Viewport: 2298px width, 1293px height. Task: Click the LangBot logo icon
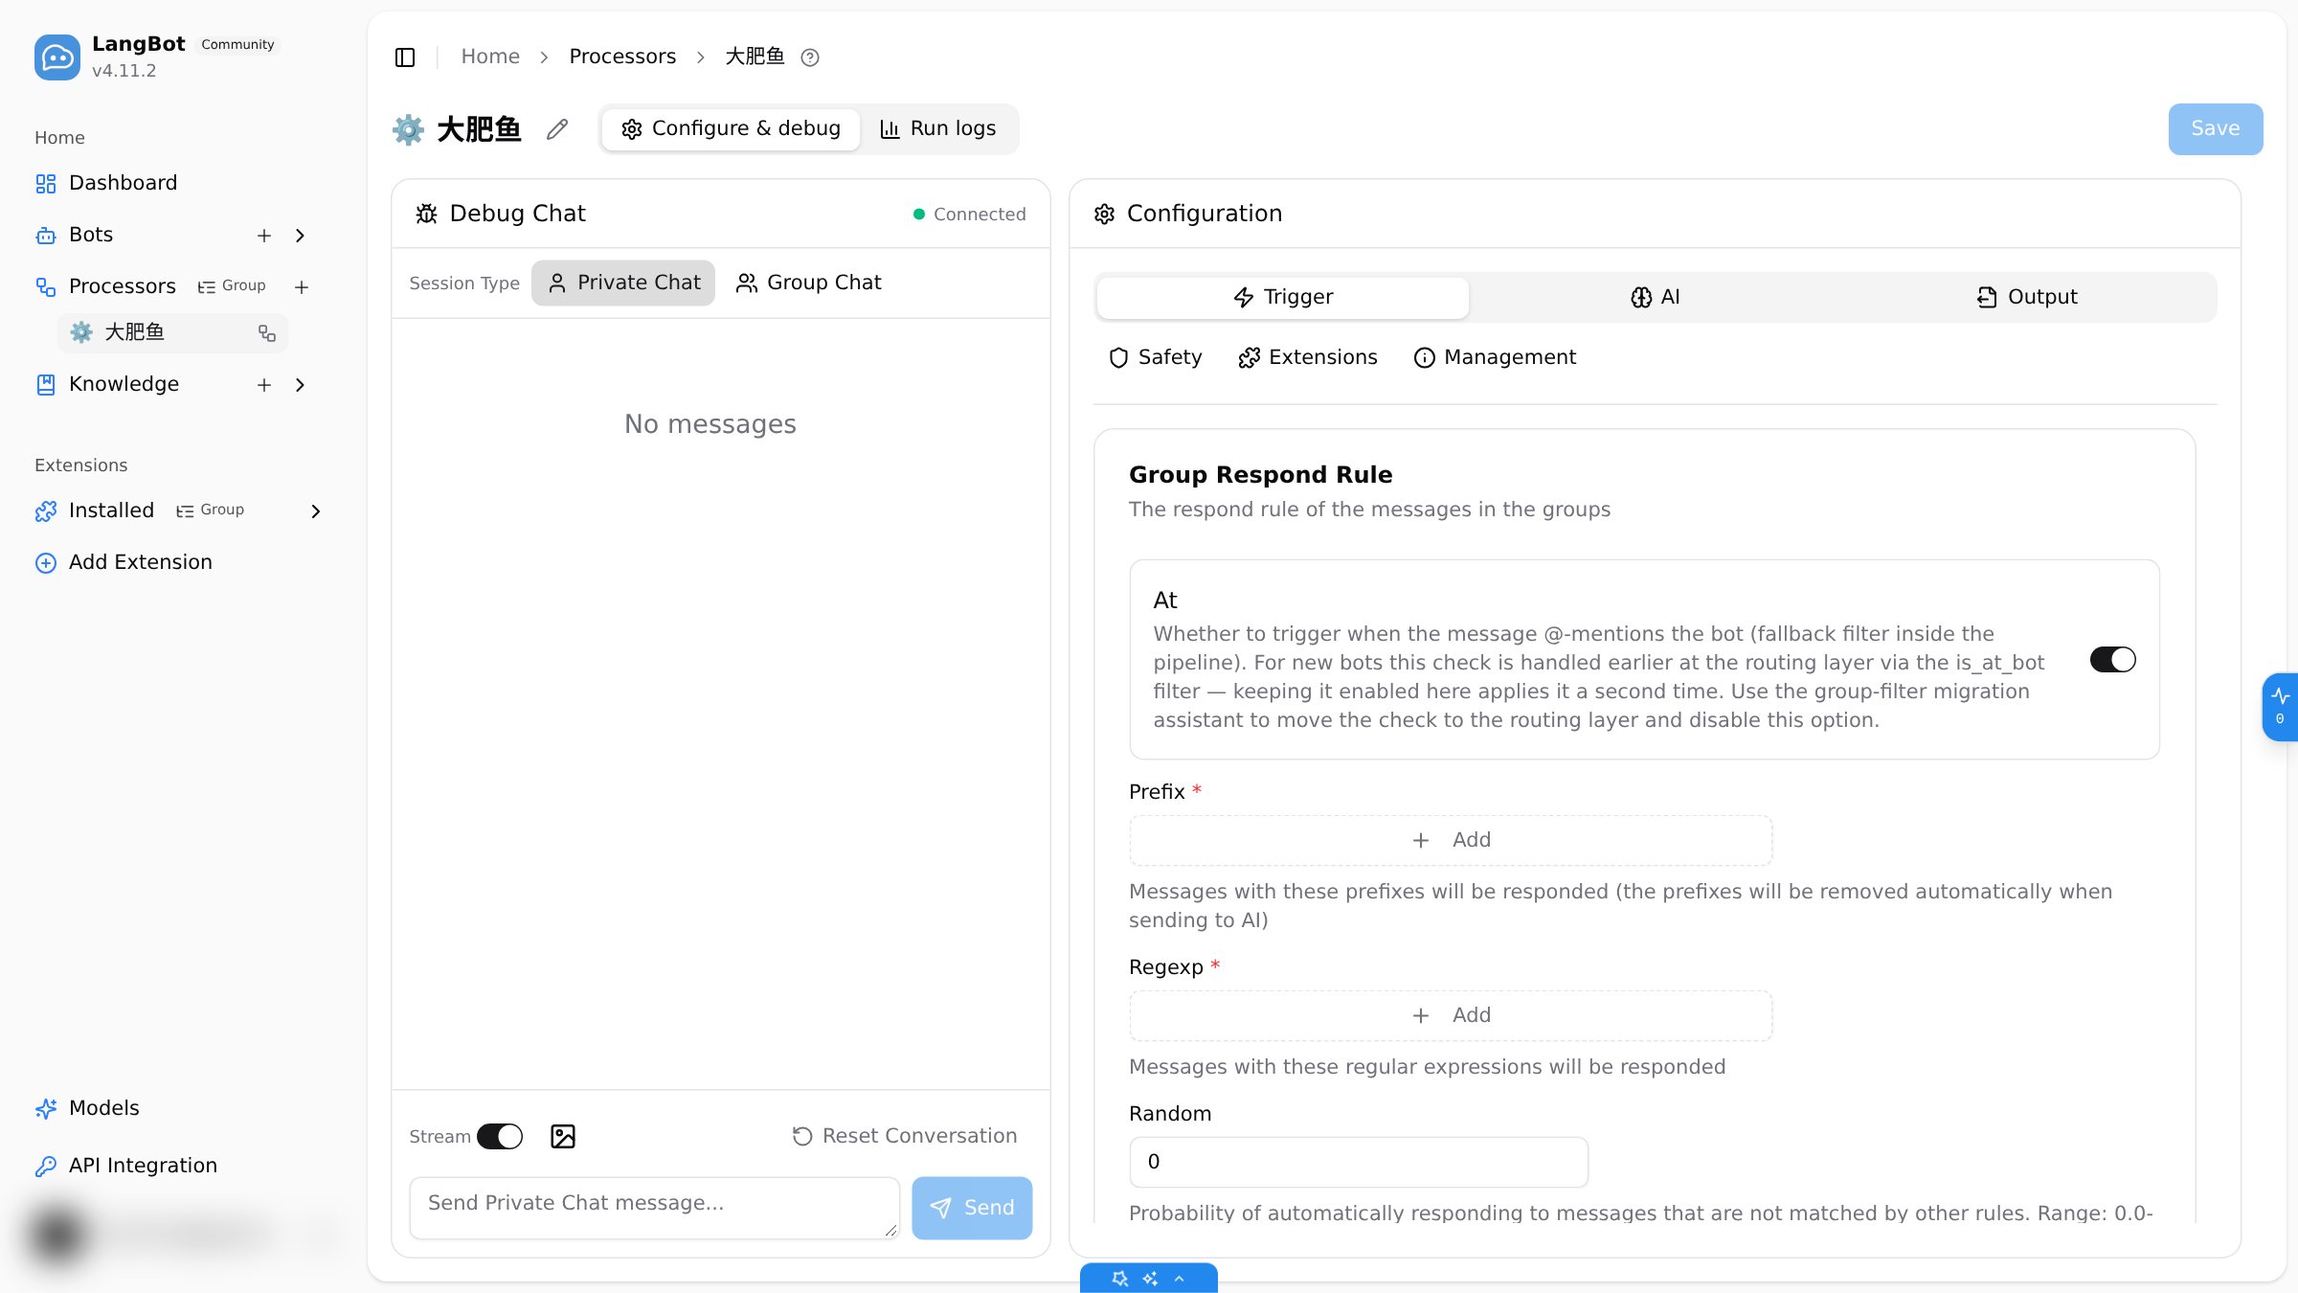coord(57,57)
